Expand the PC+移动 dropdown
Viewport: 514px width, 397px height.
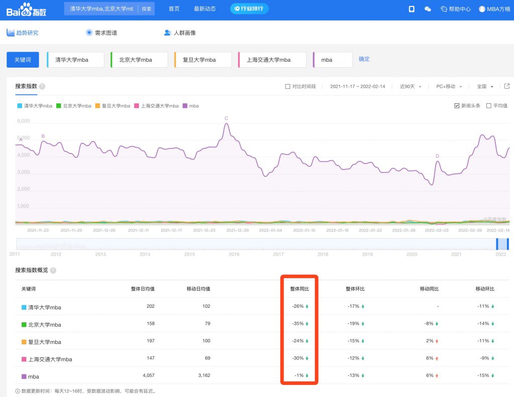449,86
